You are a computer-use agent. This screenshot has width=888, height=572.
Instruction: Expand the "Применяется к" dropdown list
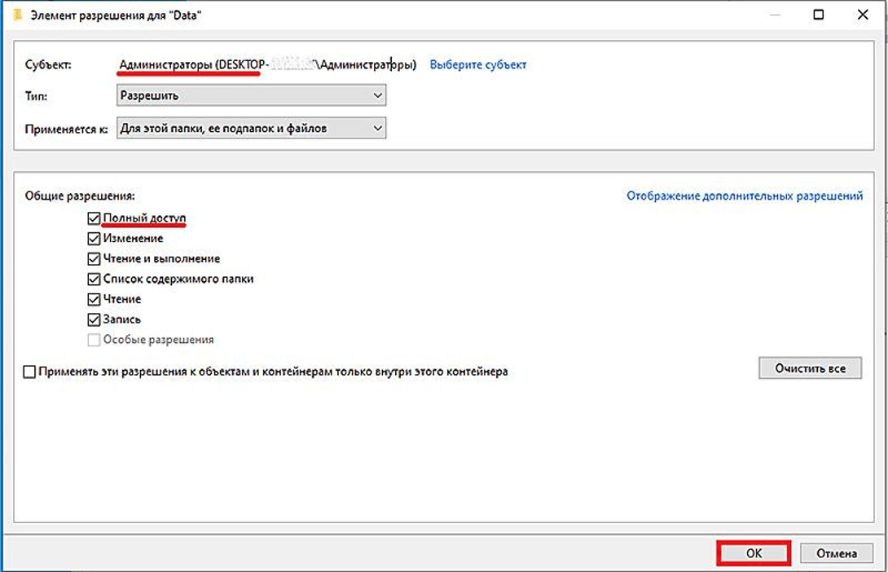click(251, 128)
